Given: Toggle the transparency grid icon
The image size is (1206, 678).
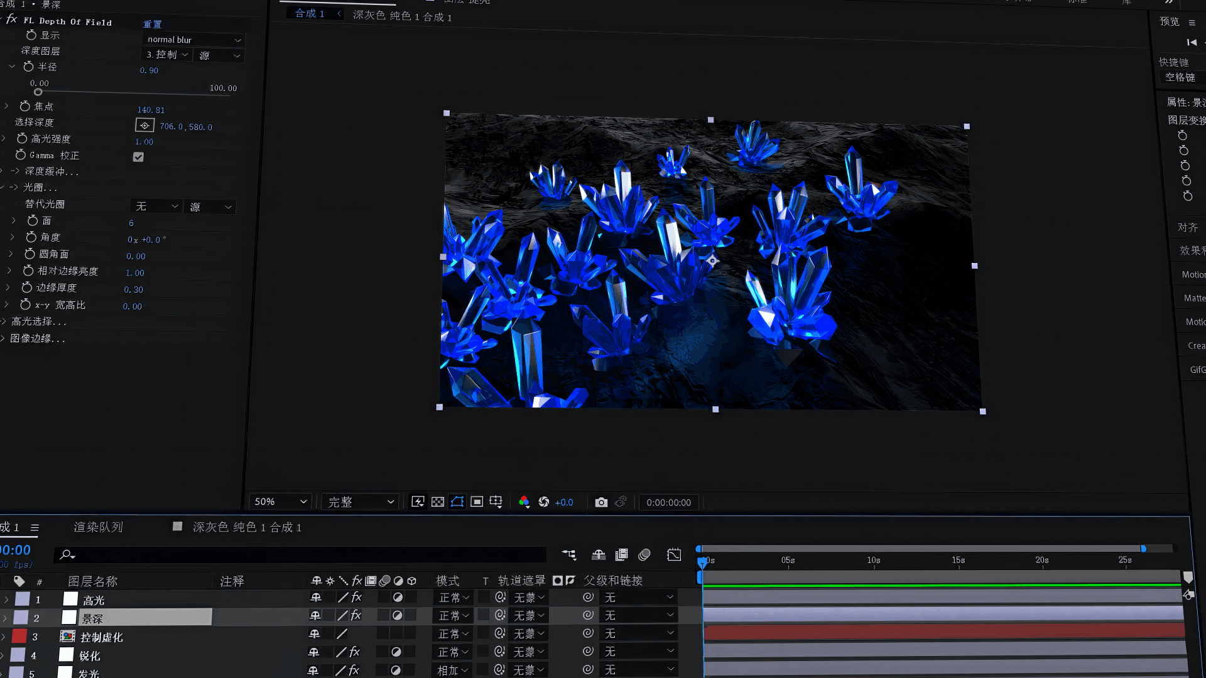Looking at the screenshot, I should pyautogui.click(x=438, y=502).
